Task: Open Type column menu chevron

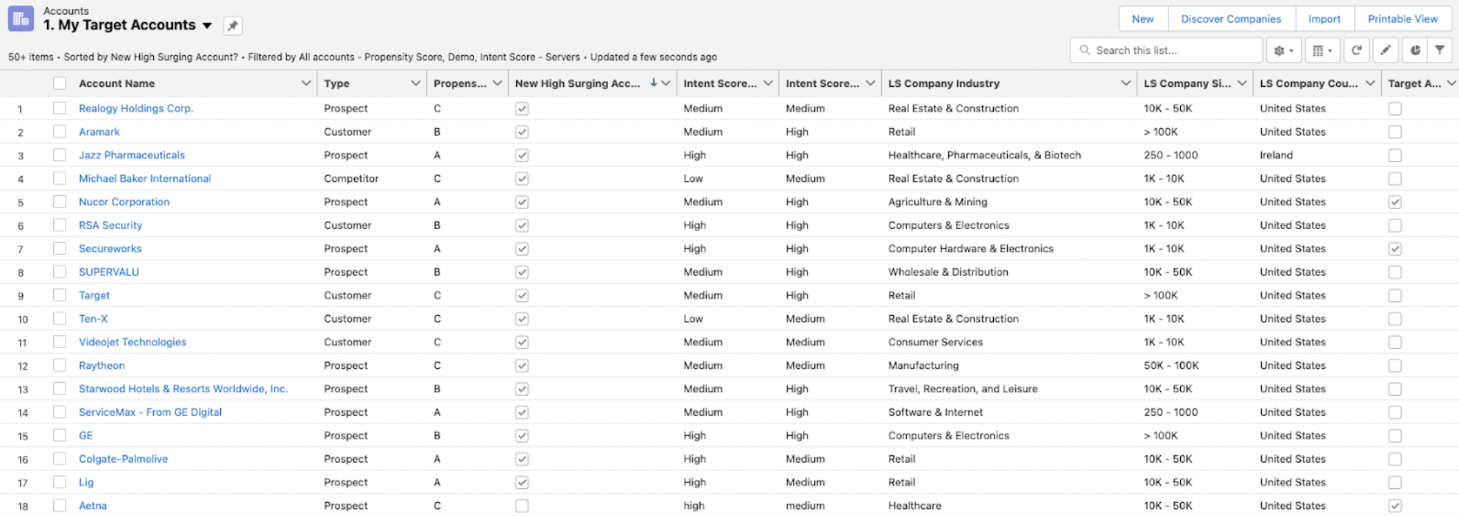Action: pos(415,83)
